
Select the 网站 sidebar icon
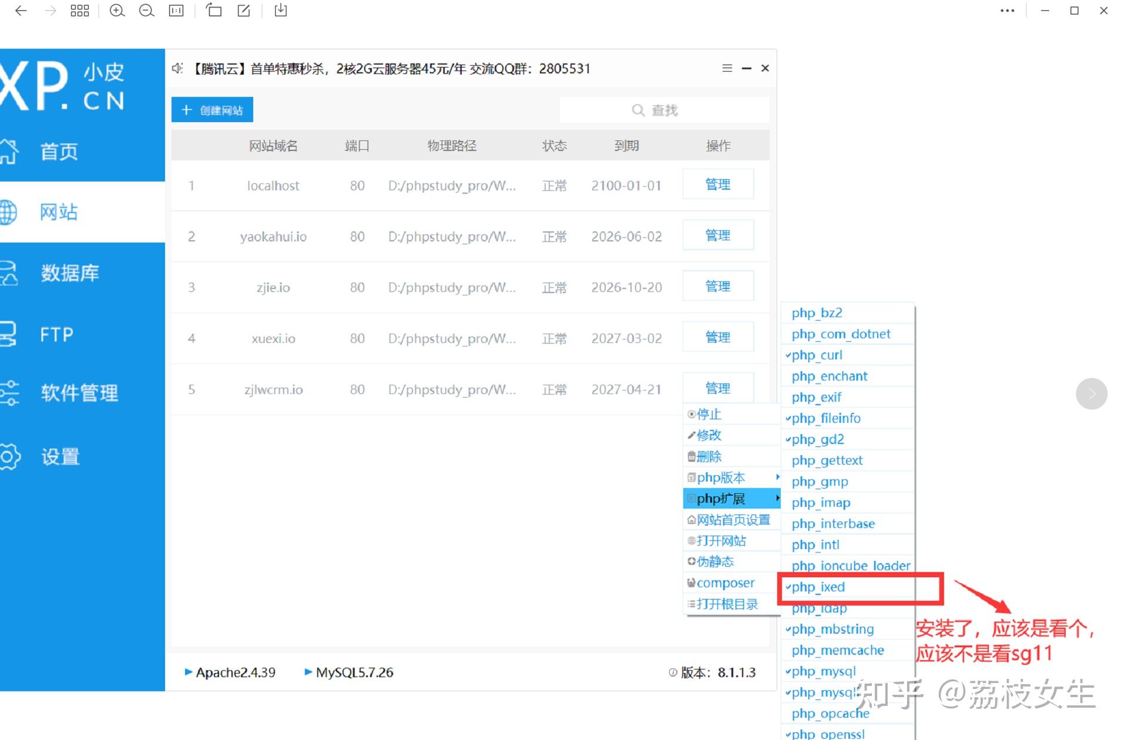[58, 212]
